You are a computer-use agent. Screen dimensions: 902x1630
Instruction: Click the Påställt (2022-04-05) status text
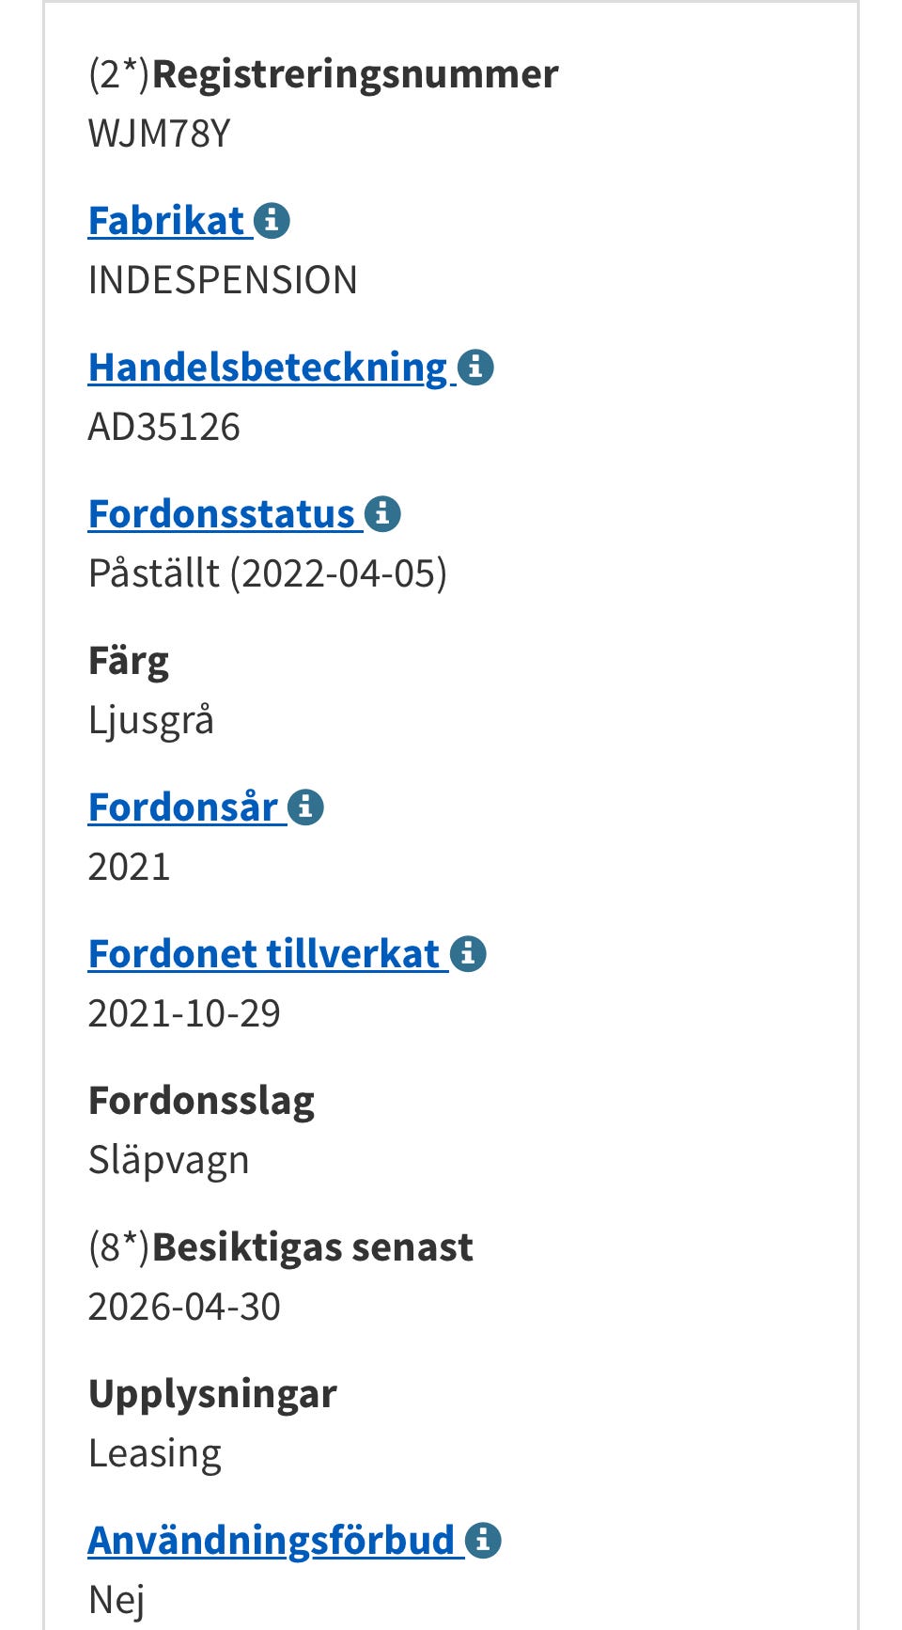click(x=268, y=573)
